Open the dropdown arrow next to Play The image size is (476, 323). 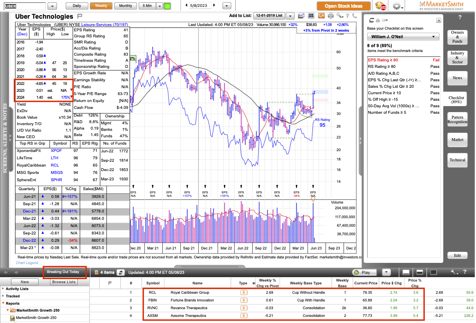click(386, 272)
